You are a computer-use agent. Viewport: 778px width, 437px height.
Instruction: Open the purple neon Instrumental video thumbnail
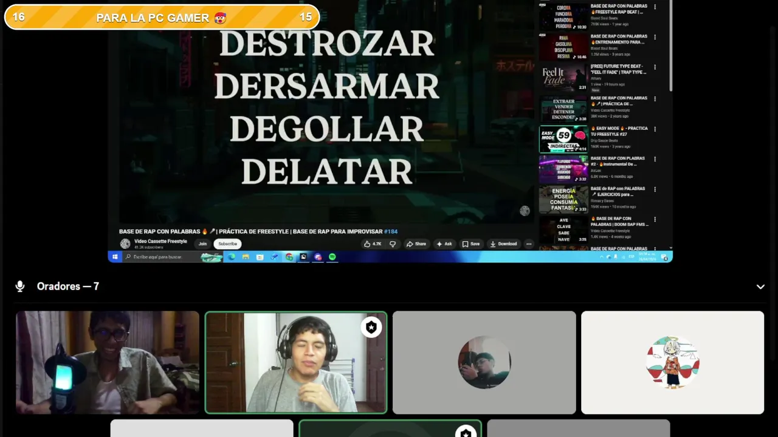[563, 169]
